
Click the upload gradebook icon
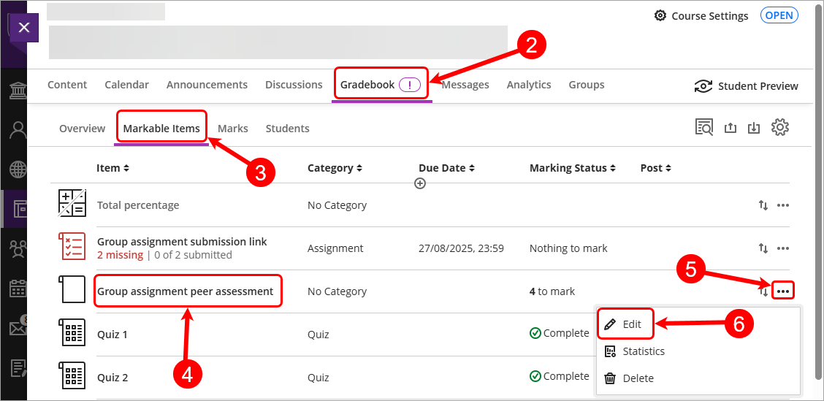pyautogui.click(x=730, y=128)
